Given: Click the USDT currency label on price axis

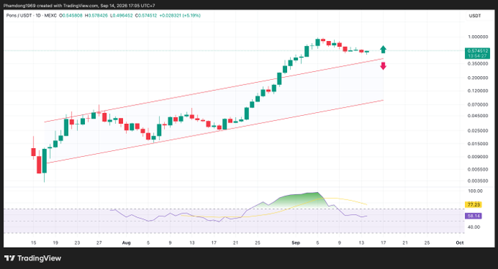Looking at the screenshot, I should pyautogui.click(x=475, y=15).
